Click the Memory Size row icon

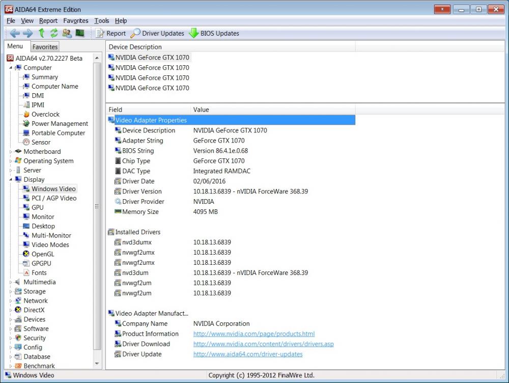118,211
